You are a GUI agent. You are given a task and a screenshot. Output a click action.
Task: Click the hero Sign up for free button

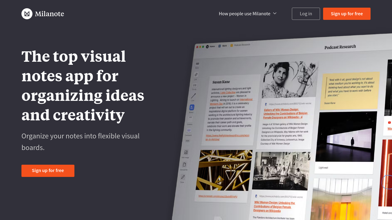[48, 170]
